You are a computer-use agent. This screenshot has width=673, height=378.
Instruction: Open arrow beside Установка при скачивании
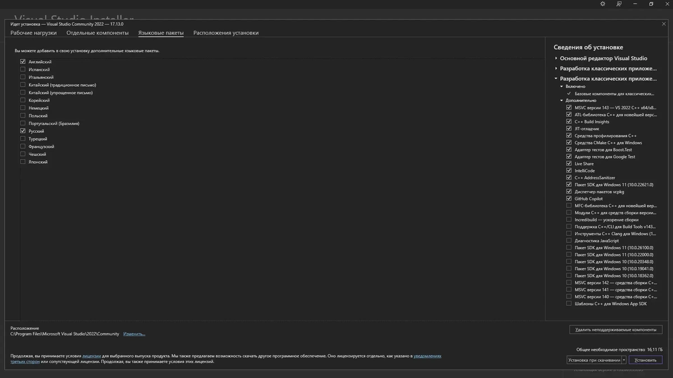tap(624, 360)
